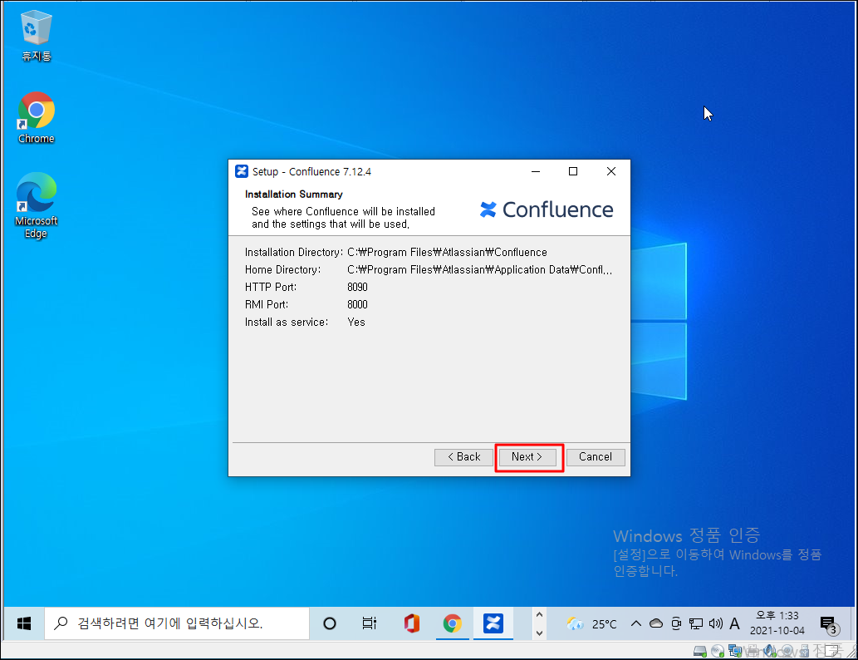Viewport: 858px width, 660px height.
Task: Click the Confluence icon in the title bar
Action: pos(242,171)
